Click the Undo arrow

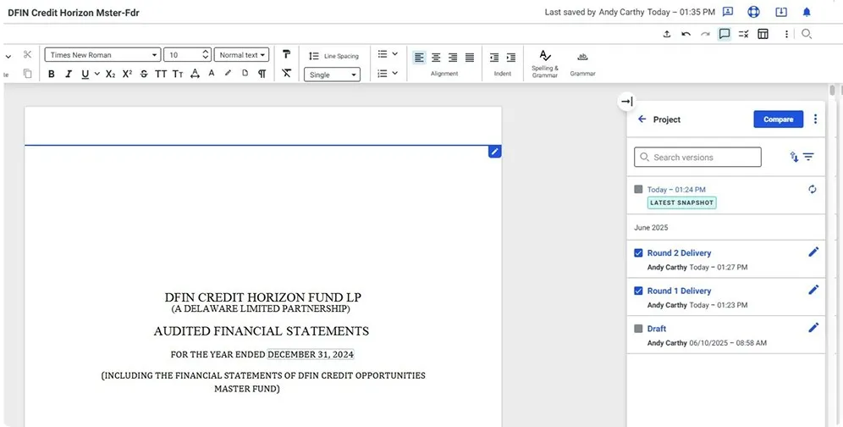[x=686, y=34]
